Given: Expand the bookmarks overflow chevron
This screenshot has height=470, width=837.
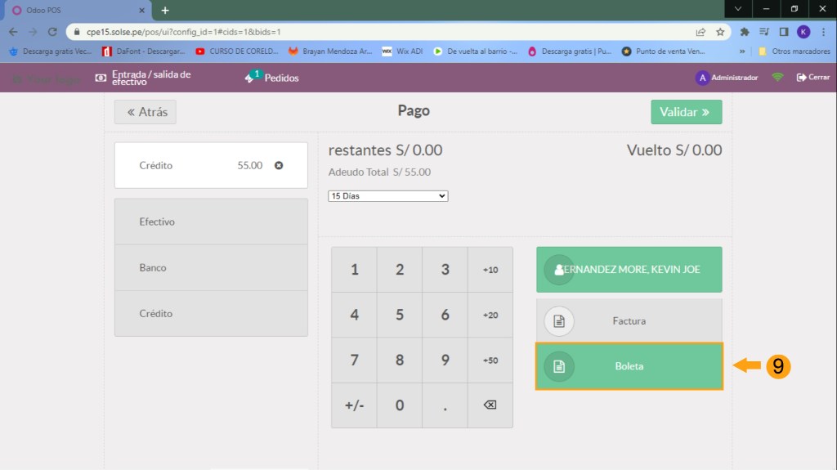Looking at the screenshot, I should click(742, 51).
